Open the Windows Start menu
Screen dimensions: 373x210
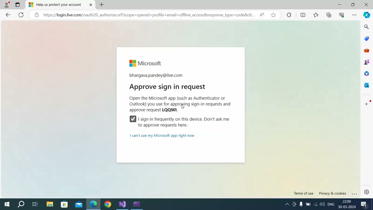tap(7, 204)
